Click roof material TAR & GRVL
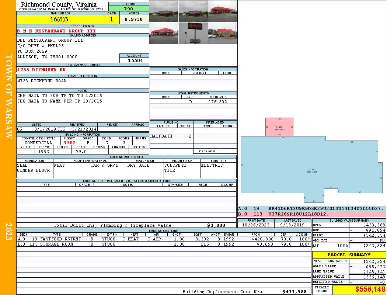387x295 pixels. (104, 165)
